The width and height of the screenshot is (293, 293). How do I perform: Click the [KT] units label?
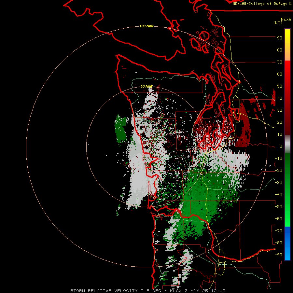click(x=278, y=22)
